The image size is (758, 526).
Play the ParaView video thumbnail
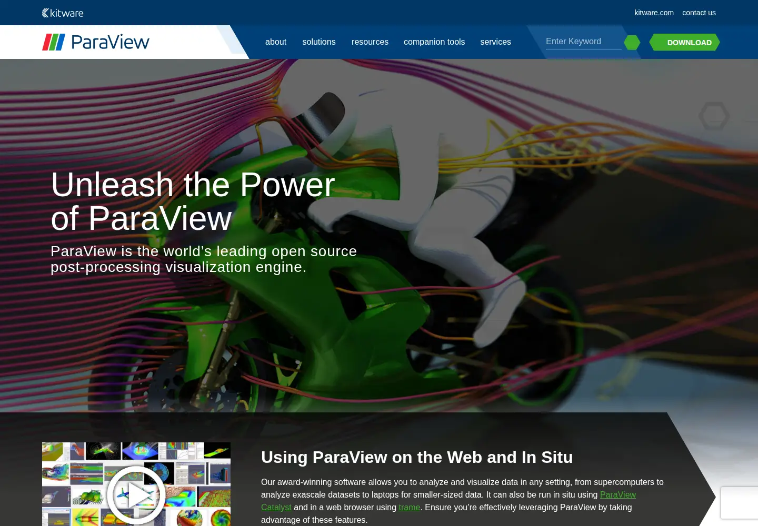pyautogui.click(x=136, y=495)
